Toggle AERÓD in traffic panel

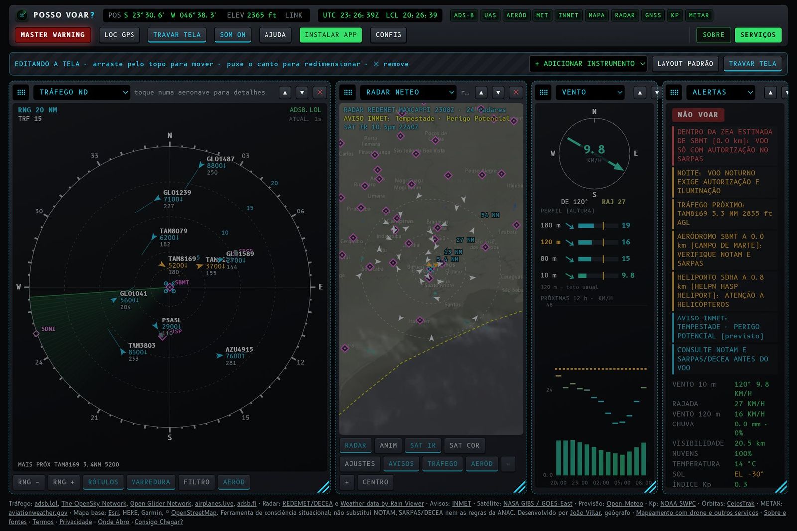click(234, 482)
